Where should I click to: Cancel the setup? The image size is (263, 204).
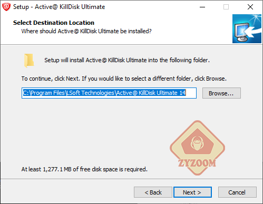coord(237,192)
